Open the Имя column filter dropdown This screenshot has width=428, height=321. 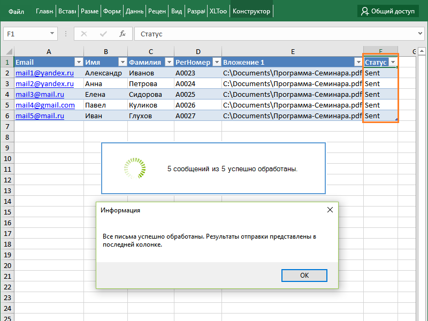(122, 62)
